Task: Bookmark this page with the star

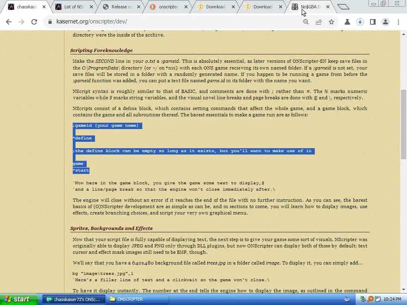Action: 331,22
